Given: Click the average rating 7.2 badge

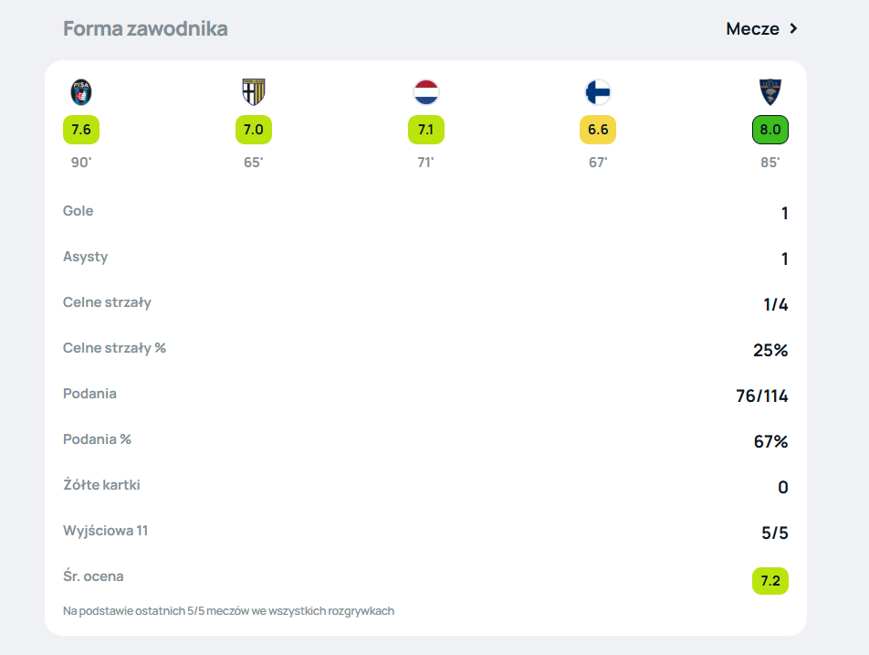Looking at the screenshot, I should (x=770, y=581).
